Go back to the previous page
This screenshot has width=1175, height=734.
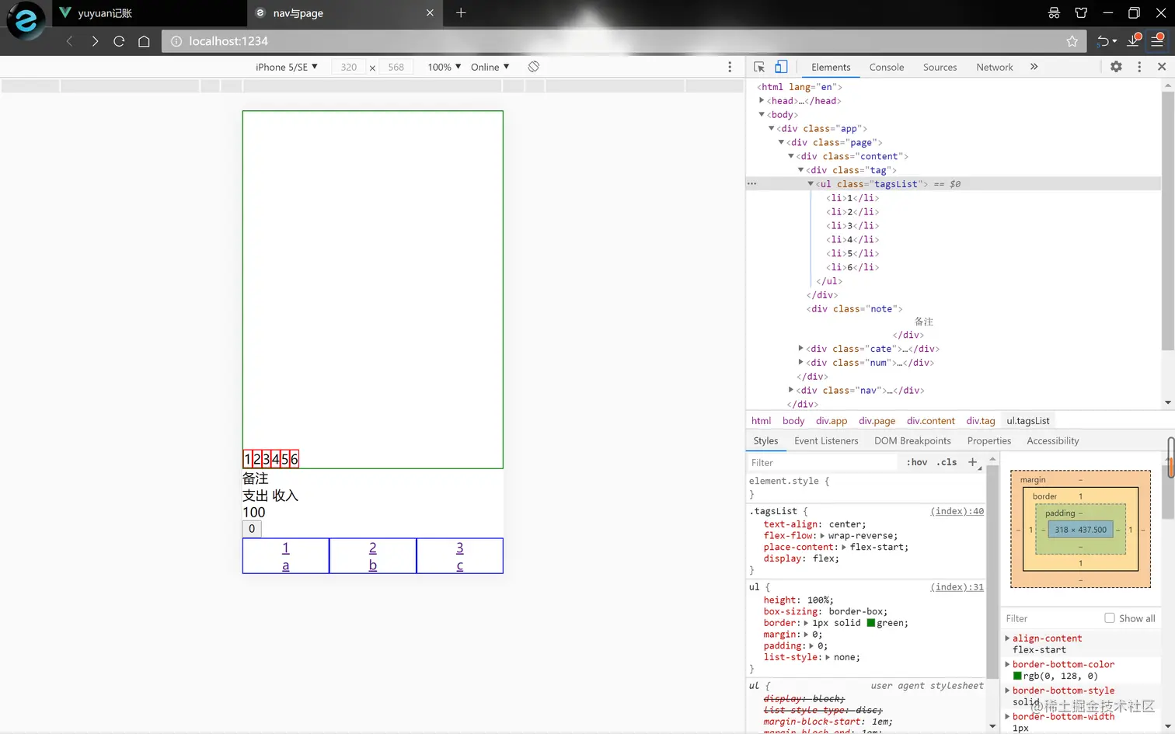(69, 41)
